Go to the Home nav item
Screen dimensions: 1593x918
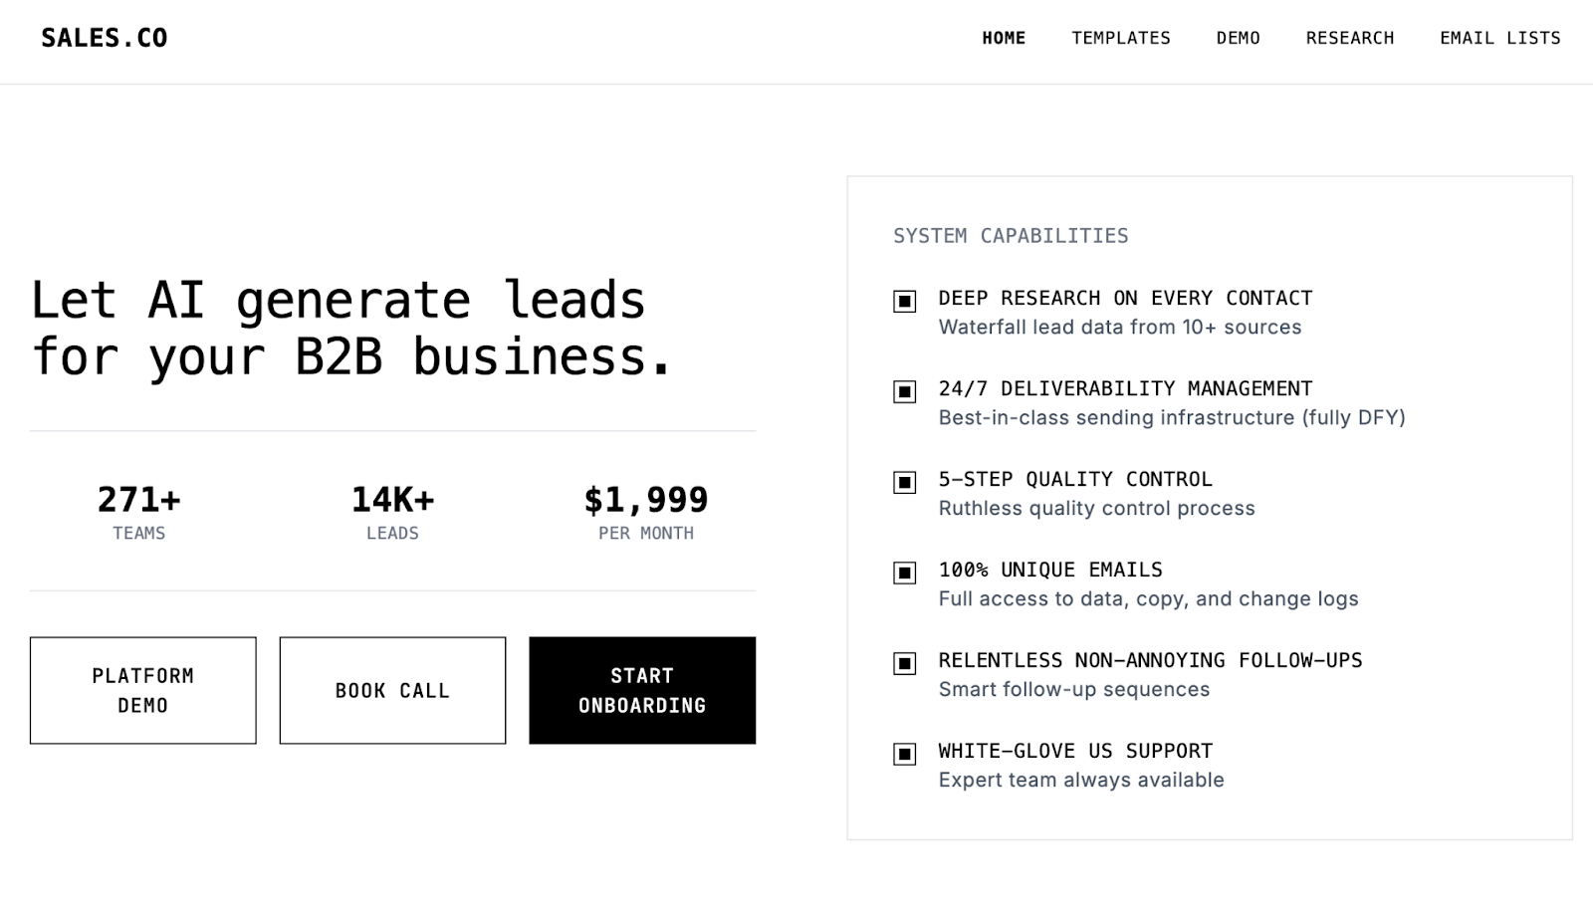coord(1004,38)
